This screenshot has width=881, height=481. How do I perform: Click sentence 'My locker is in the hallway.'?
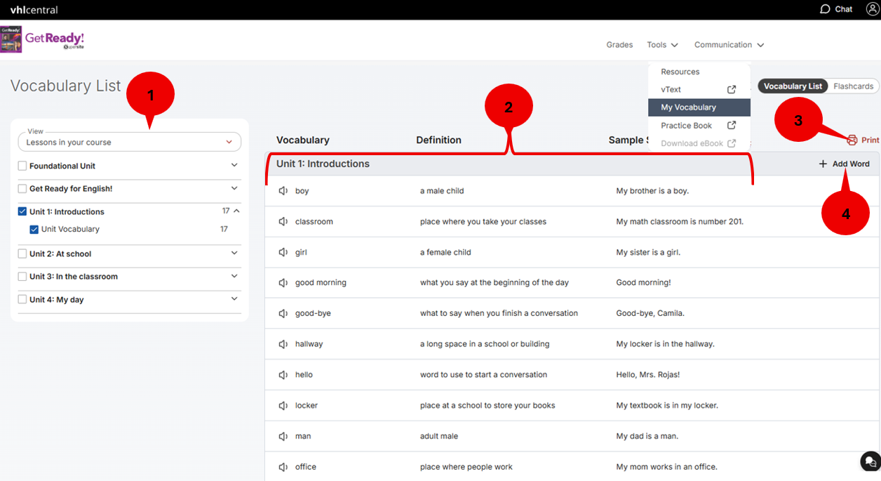tap(665, 344)
